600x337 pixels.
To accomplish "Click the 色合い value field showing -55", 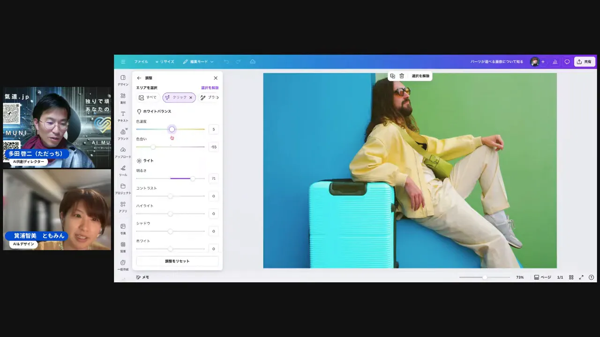I will click(214, 147).
